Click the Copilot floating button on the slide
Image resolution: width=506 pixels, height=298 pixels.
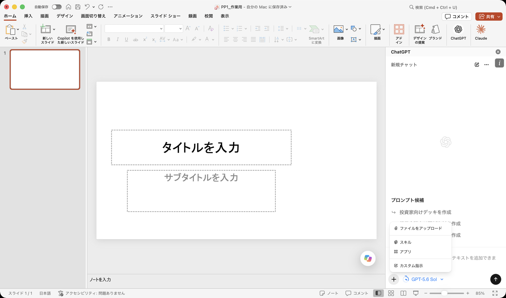point(368,258)
